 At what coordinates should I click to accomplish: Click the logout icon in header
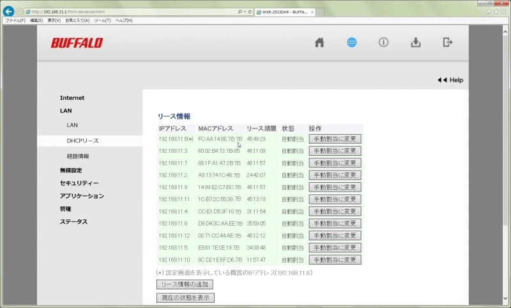448,43
